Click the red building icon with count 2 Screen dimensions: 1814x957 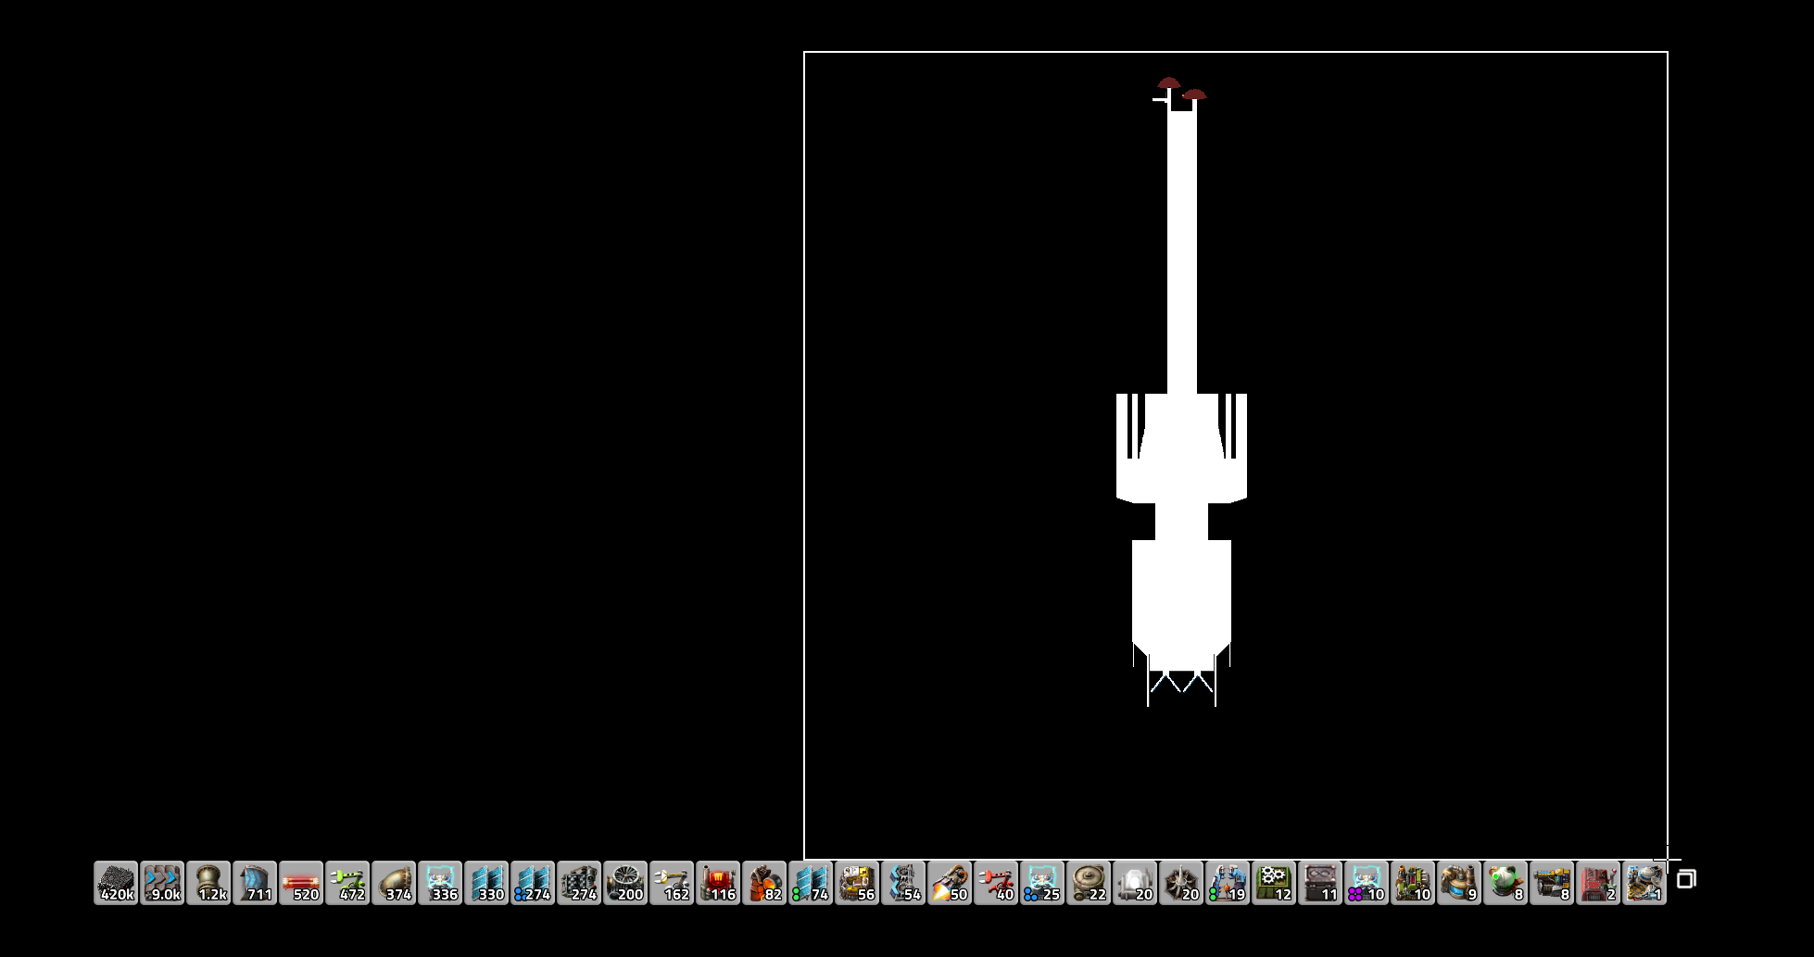tap(1598, 883)
